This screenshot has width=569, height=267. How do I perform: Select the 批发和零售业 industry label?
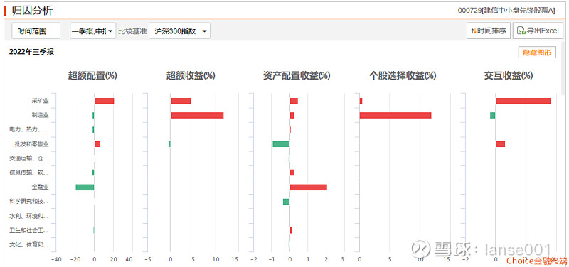[x=31, y=144]
